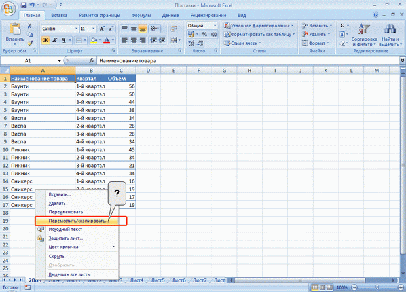Choose Выделить все листы in context menu
This screenshot has height=292, width=406.
[77, 275]
